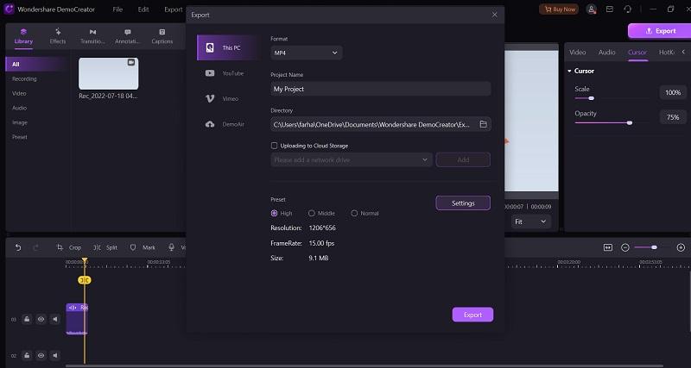Enable Uploading to Cloud Storage checkbox
Image resolution: width=691 pixels, height=368 pixels.
tap(275, 146)
